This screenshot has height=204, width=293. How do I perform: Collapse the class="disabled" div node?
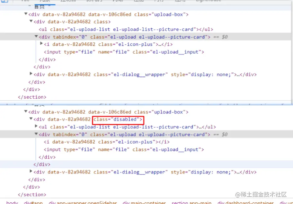click(x=31, y=119)
